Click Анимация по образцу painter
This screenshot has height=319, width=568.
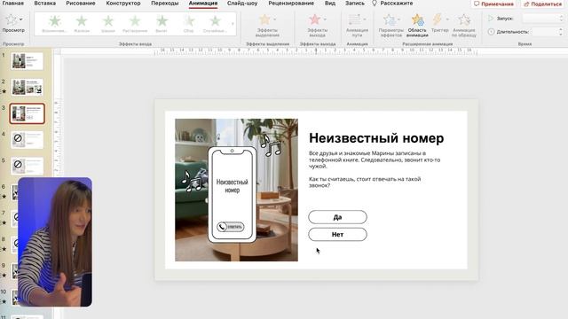[464, 26]
